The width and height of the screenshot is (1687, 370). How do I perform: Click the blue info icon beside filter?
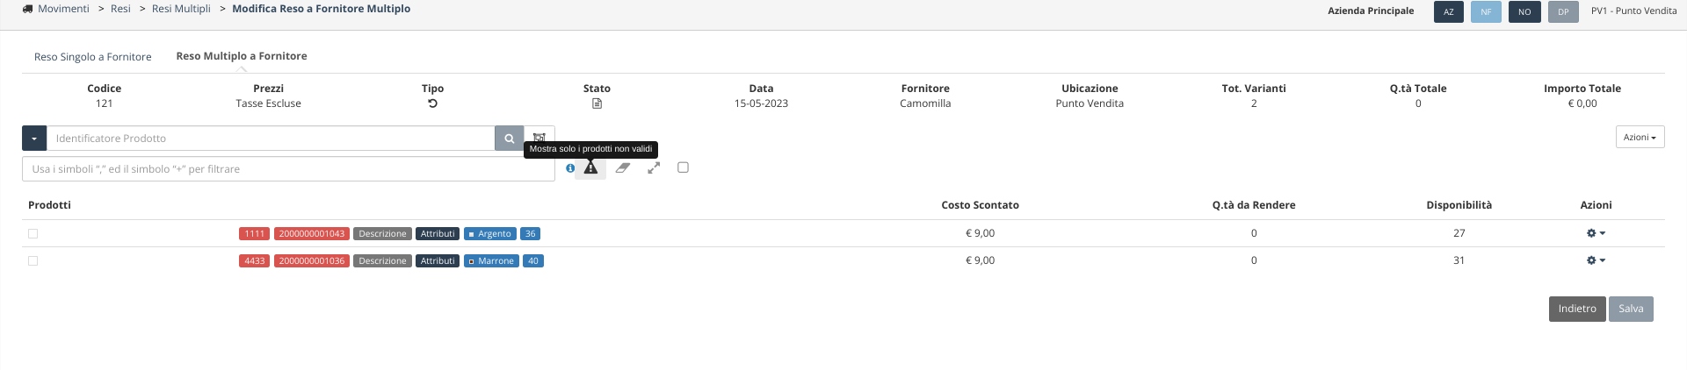[570, 168]
